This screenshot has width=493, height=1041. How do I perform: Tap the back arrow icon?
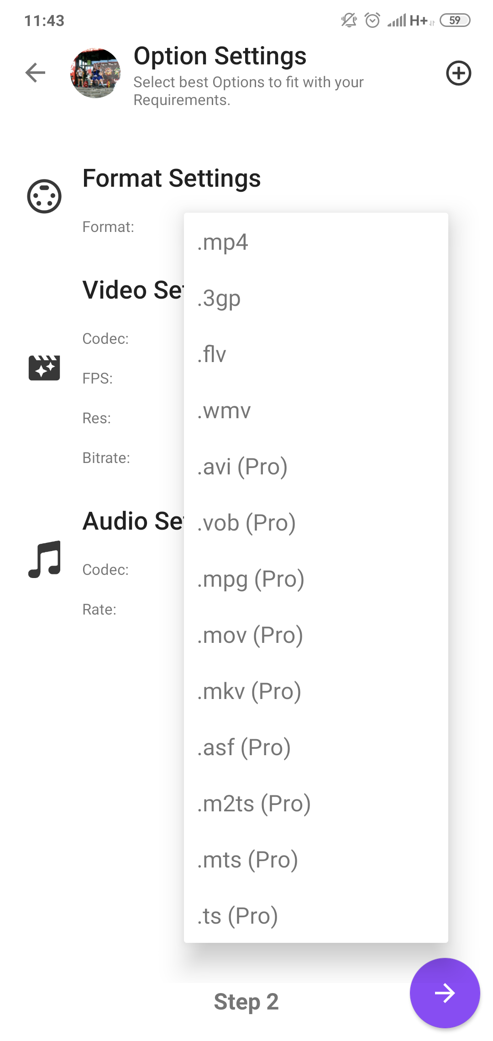tap(35, 73)
